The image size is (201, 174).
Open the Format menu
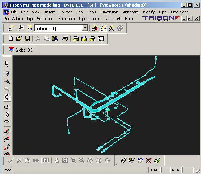[66, 12]
